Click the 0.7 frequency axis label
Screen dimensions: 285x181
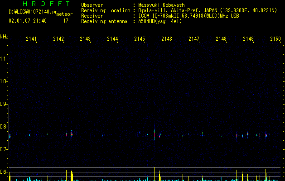[4, 149]
